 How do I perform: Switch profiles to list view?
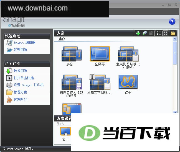coord(159,33)
